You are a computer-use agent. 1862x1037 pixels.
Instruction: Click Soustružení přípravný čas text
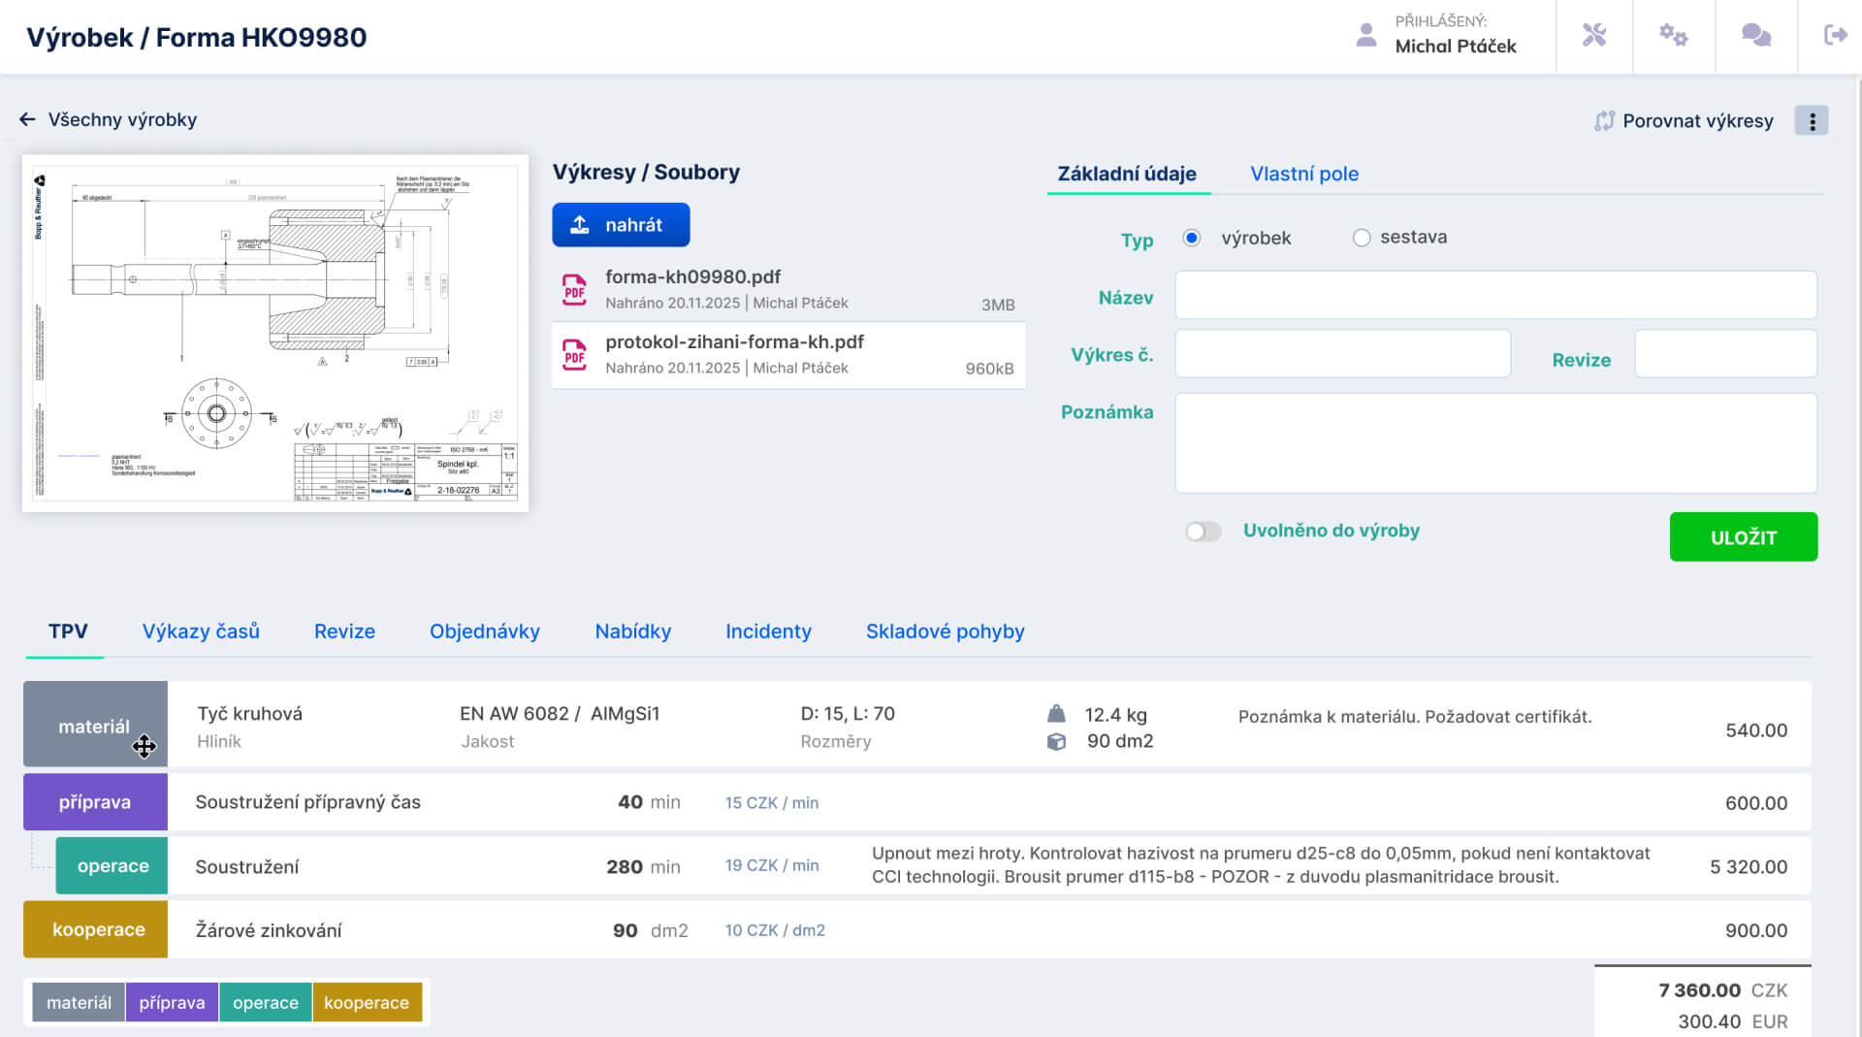click(308, 802)
